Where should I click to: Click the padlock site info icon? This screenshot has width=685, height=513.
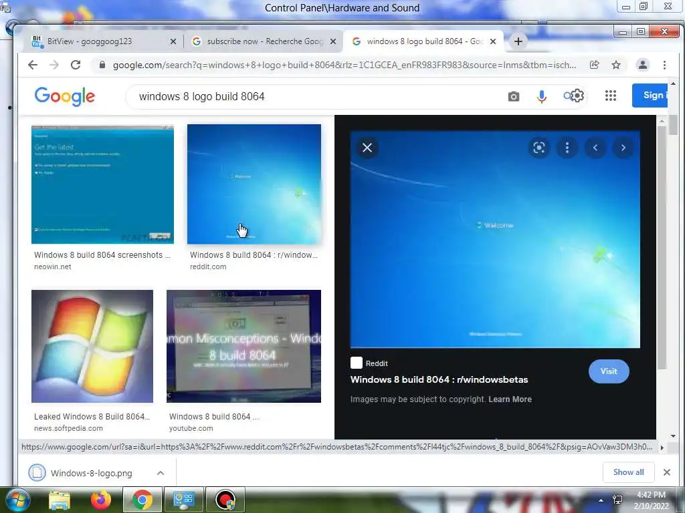(102, 65)
